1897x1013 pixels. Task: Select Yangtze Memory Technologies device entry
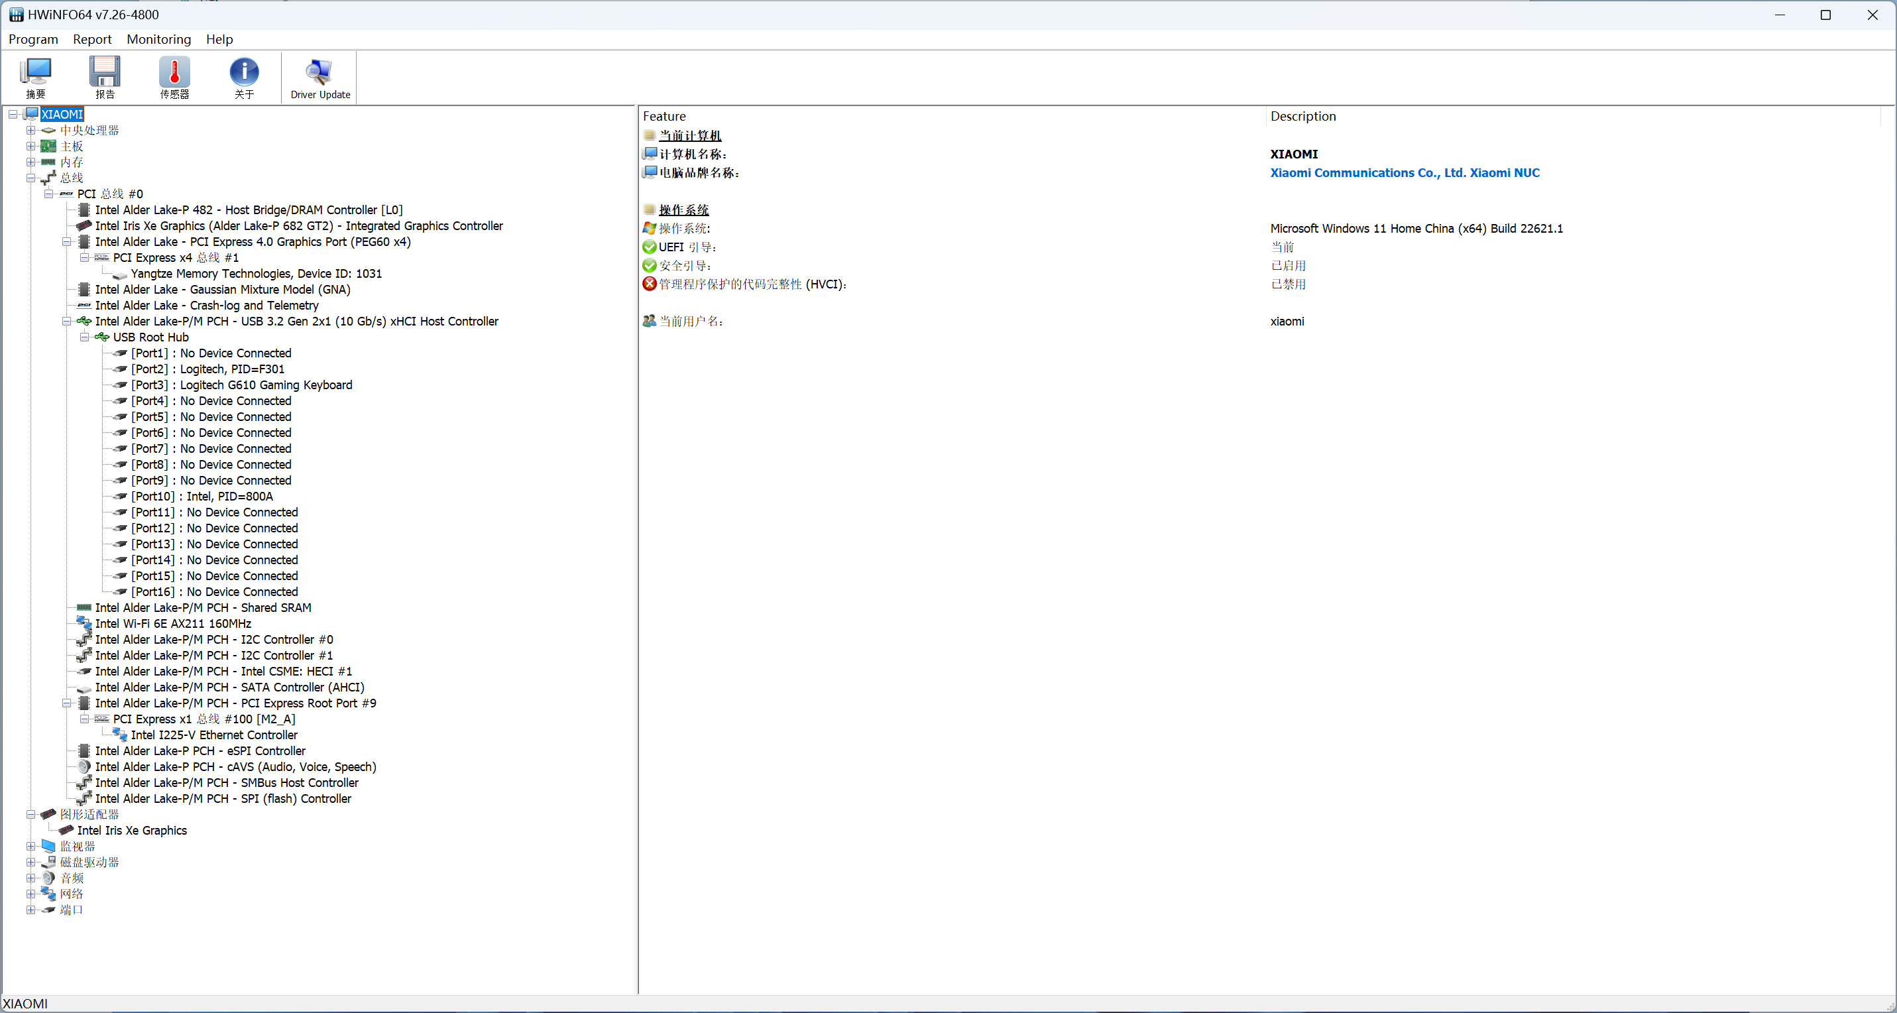point(257,273)
